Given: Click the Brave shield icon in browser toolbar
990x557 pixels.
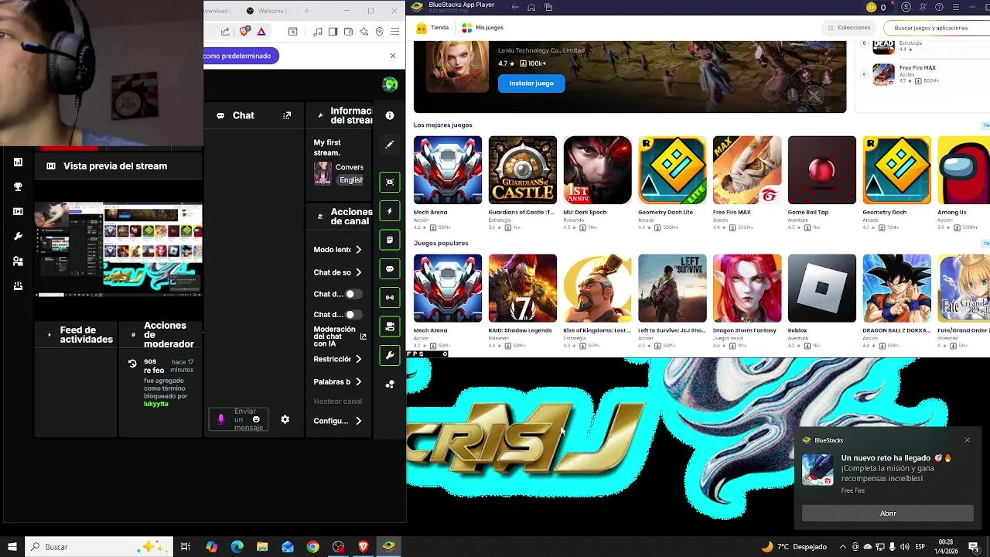Looking at the screenshot, I should pyautogui.click(x=245, y=32).
